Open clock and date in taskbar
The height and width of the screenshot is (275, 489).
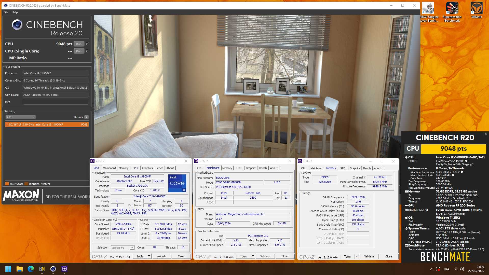[476, 269]
